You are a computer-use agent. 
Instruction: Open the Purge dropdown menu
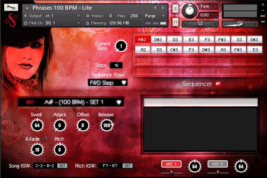[x=155, y=16]
